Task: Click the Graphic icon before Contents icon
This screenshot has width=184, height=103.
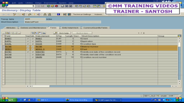Action: pyautogui.click(x=65, y=14)
